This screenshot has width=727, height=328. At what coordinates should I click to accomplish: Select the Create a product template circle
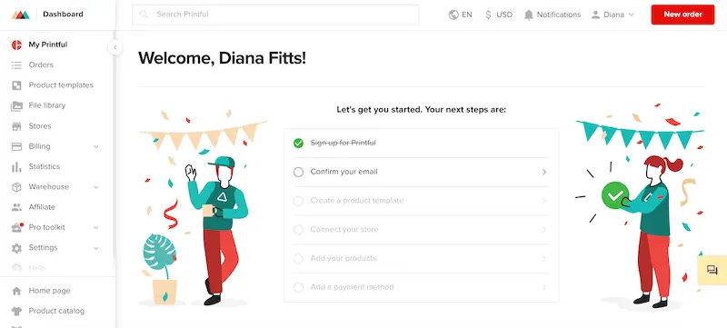tap(299, 201)
